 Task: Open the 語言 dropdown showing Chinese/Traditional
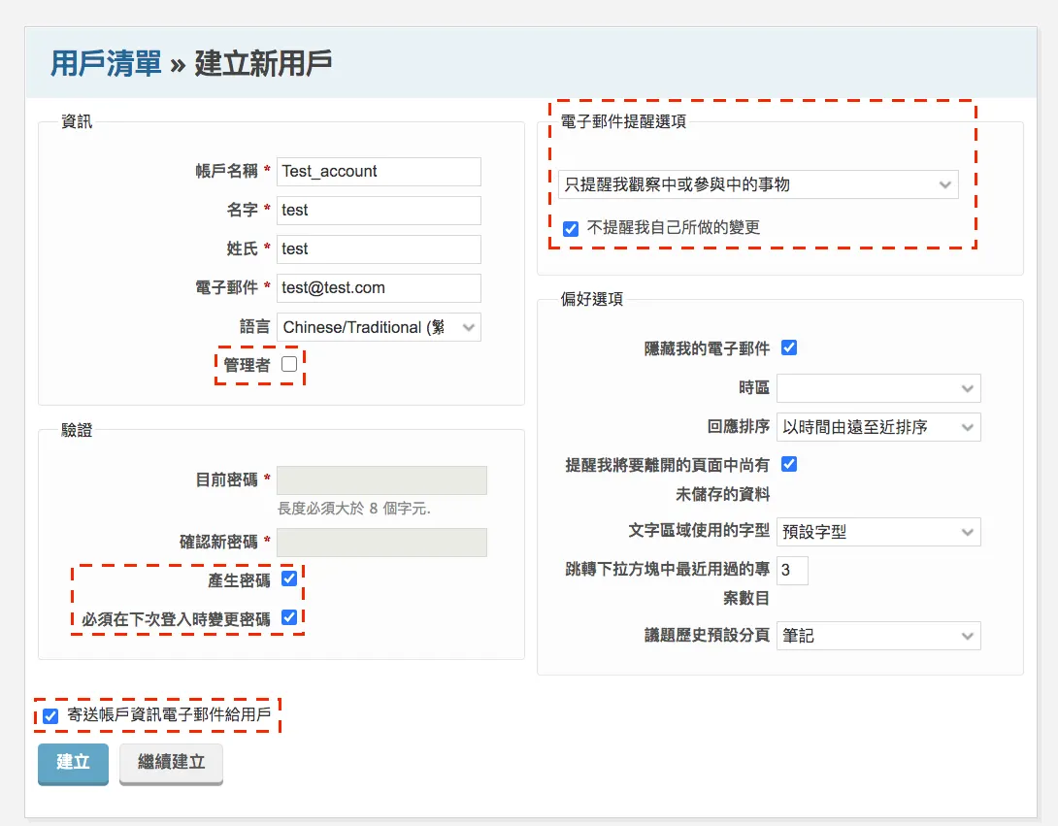(x=379, y=327)
